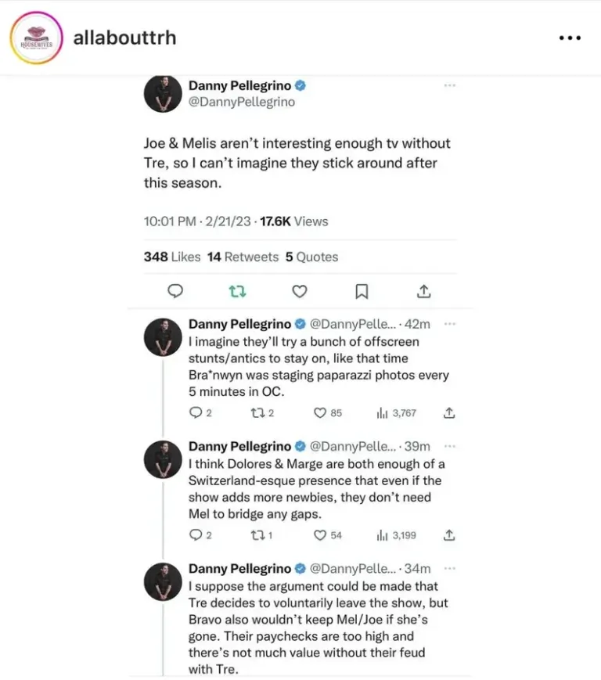Open the reply icon on the main tweet

(175, 290)
